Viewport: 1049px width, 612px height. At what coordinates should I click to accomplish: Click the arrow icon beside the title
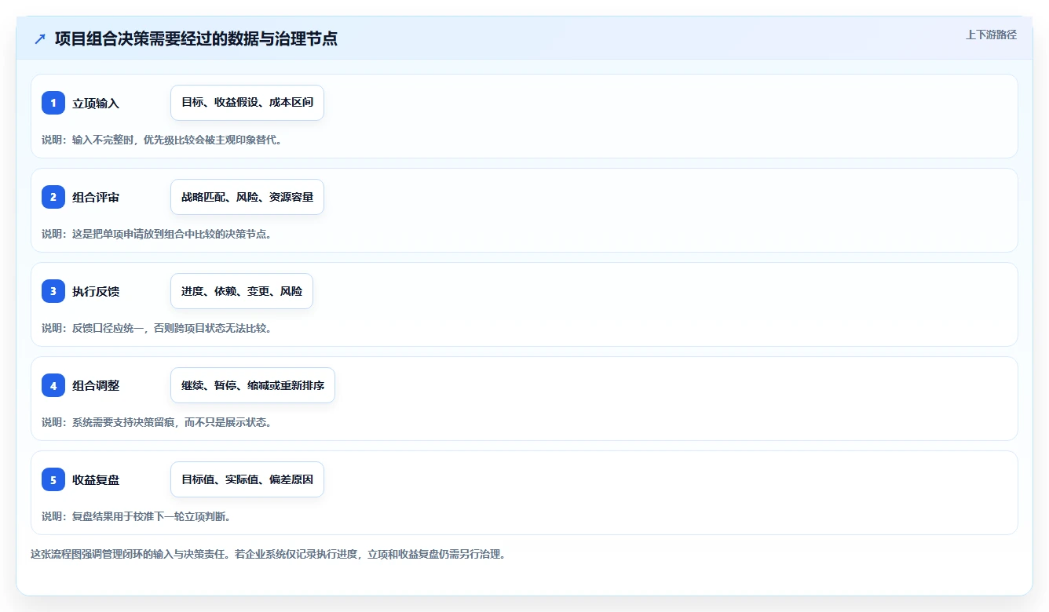click(x=40, y=38)
